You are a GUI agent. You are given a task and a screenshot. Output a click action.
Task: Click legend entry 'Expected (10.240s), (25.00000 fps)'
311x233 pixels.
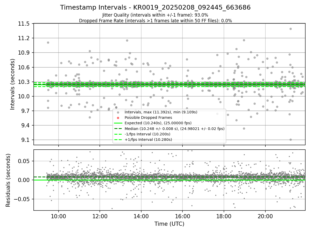pos(158,123)
